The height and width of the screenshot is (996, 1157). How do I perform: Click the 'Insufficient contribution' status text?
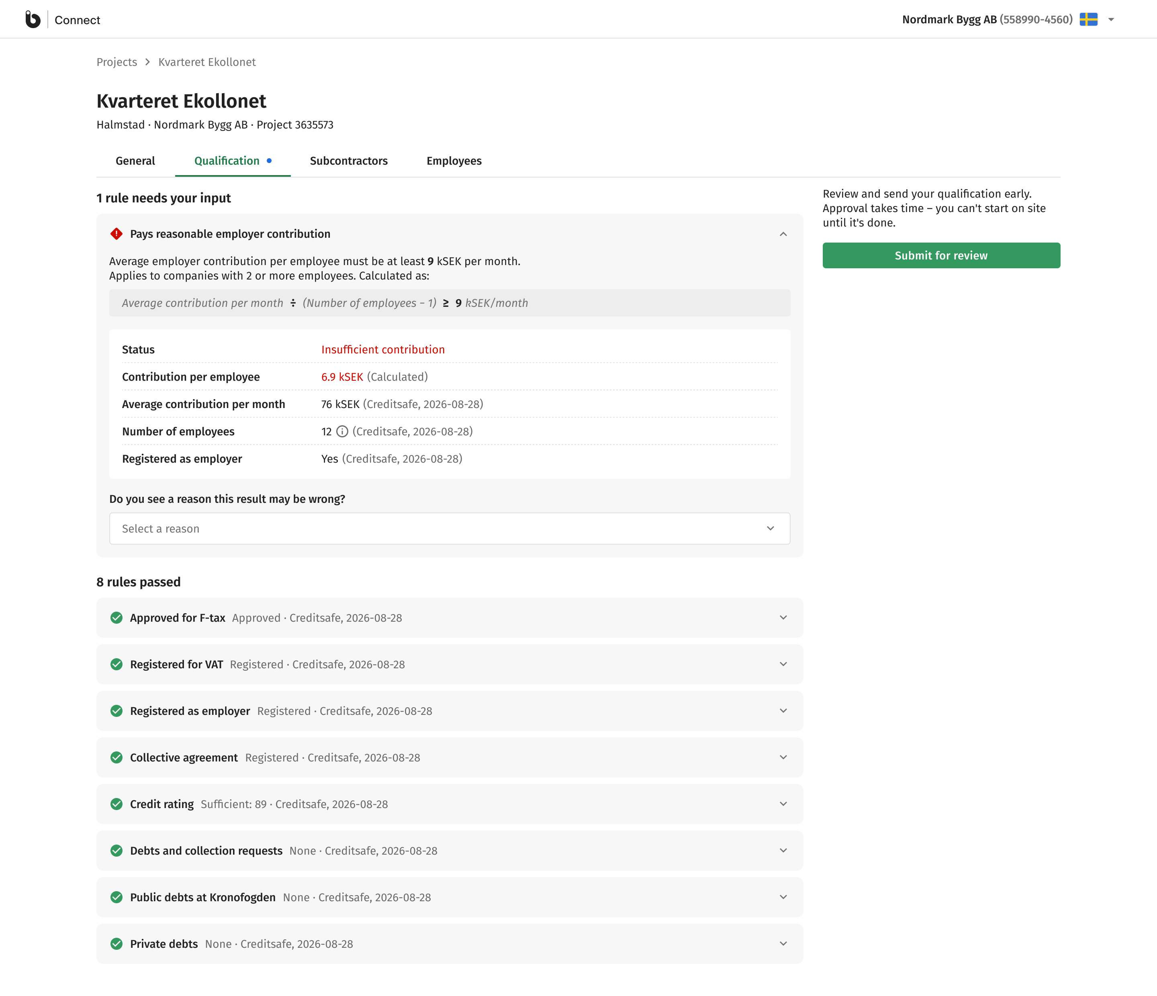click(383, 349)
